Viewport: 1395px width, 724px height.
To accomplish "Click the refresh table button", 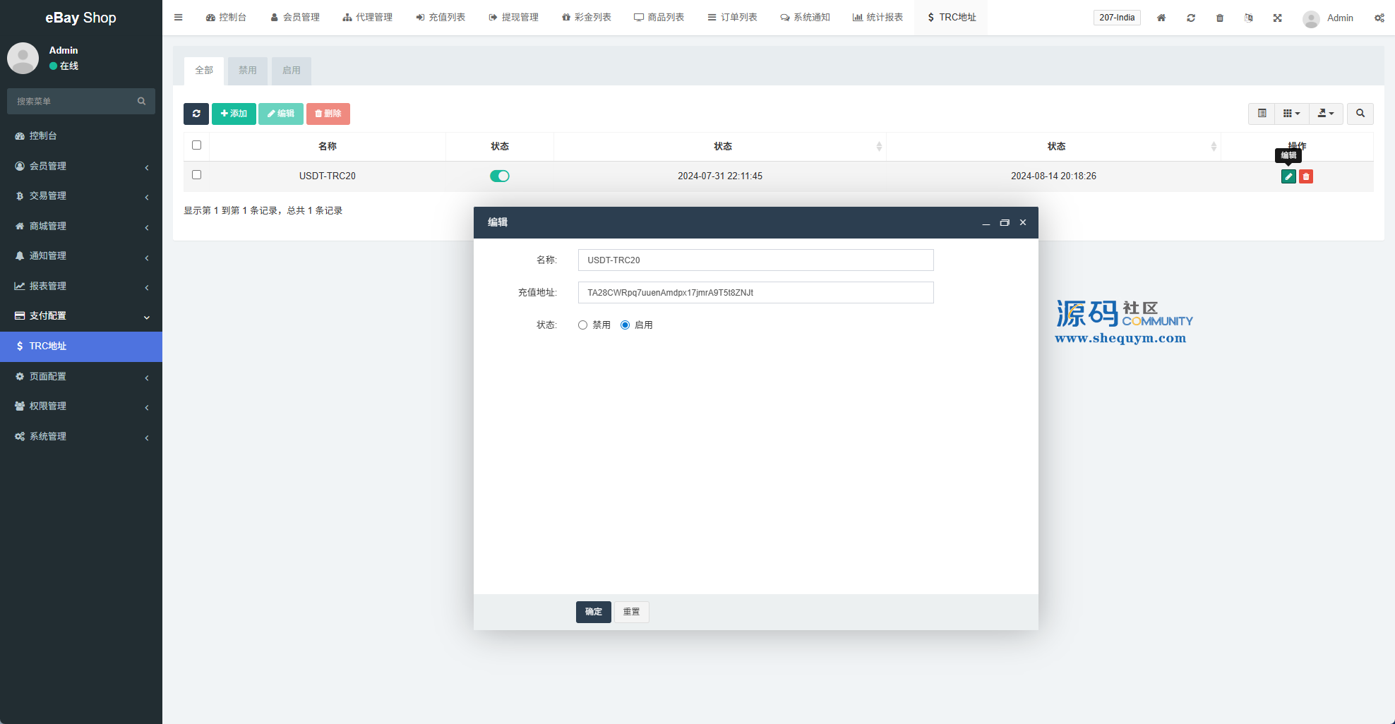I will 196,114.
